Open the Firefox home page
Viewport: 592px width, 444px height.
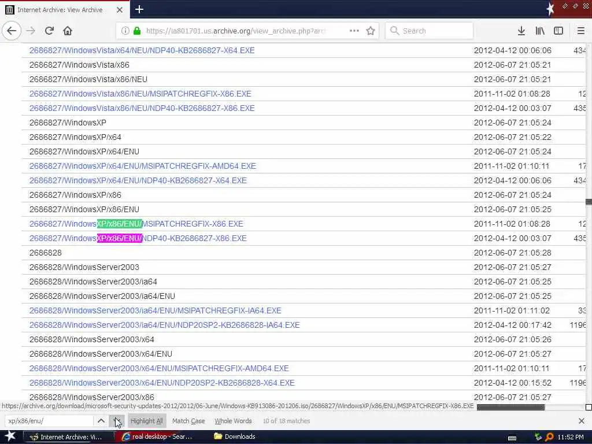coord(68,31)
